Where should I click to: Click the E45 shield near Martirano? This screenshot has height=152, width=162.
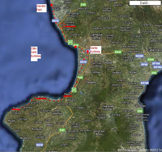pyautogui.click(x=83, y=5)
